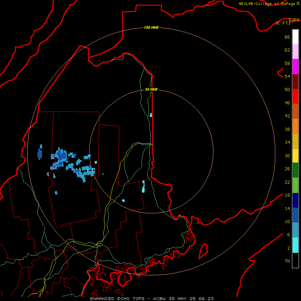Click the "TOPS" legend title
301x301 pixels.
tap(294, 20)
